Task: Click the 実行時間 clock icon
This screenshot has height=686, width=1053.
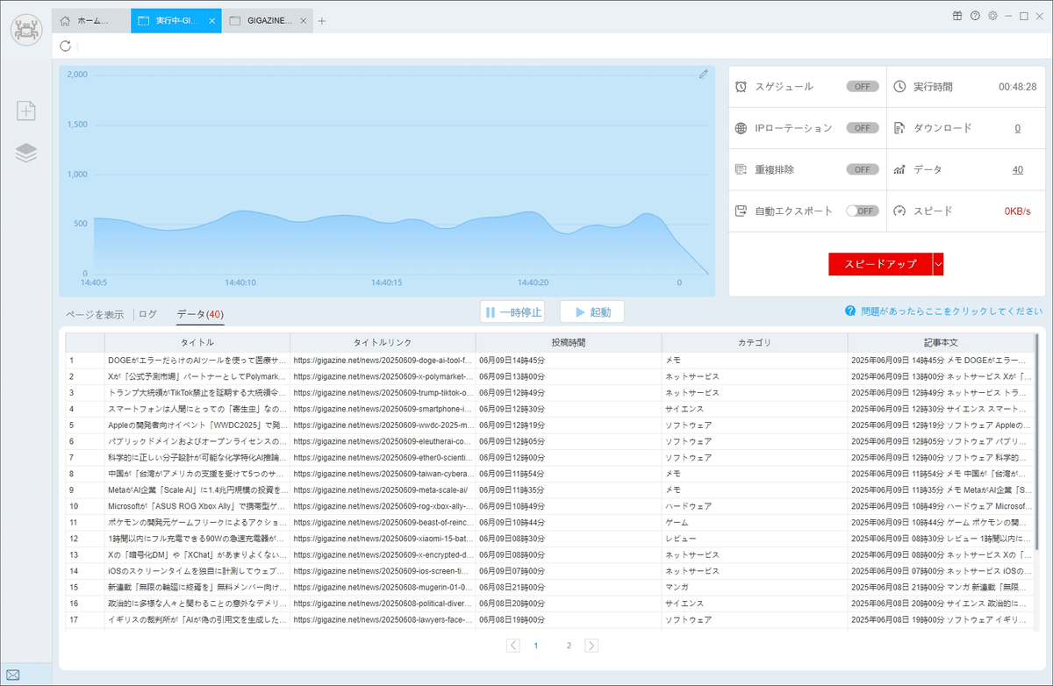Action: (x=899, y=87)
